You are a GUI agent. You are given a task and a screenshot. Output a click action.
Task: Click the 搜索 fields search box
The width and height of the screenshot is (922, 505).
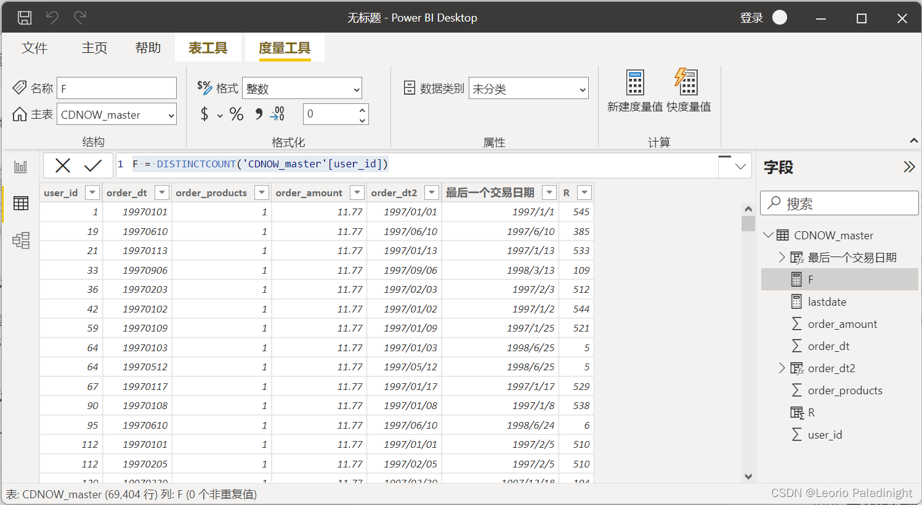tap(839, 203)
